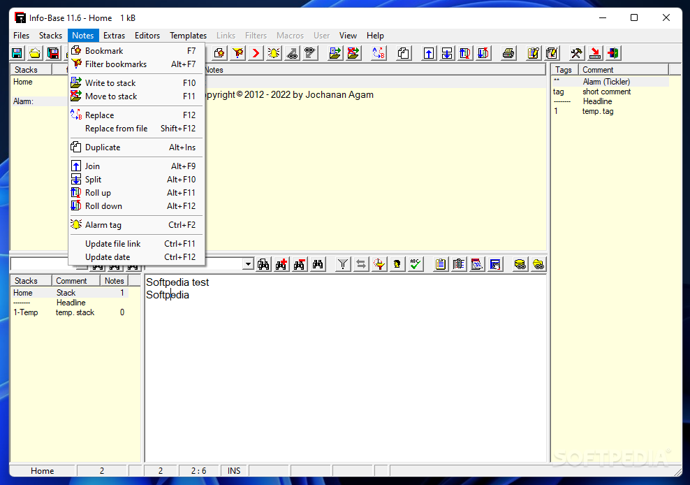
Task: Click the Tags column header
Action: point(564,70)
